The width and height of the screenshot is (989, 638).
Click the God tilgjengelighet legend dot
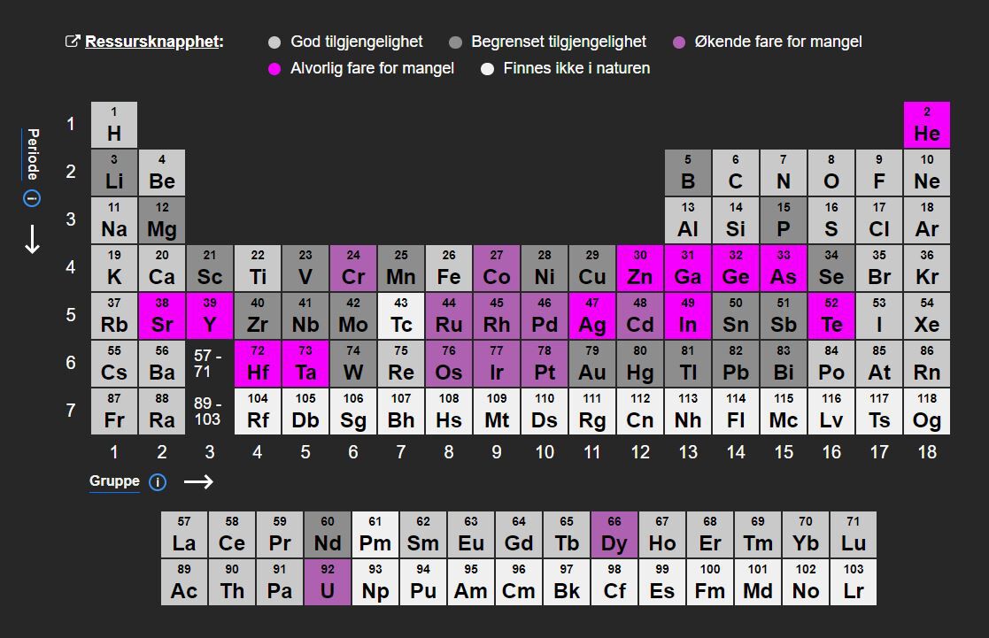(x=274, y=42)
